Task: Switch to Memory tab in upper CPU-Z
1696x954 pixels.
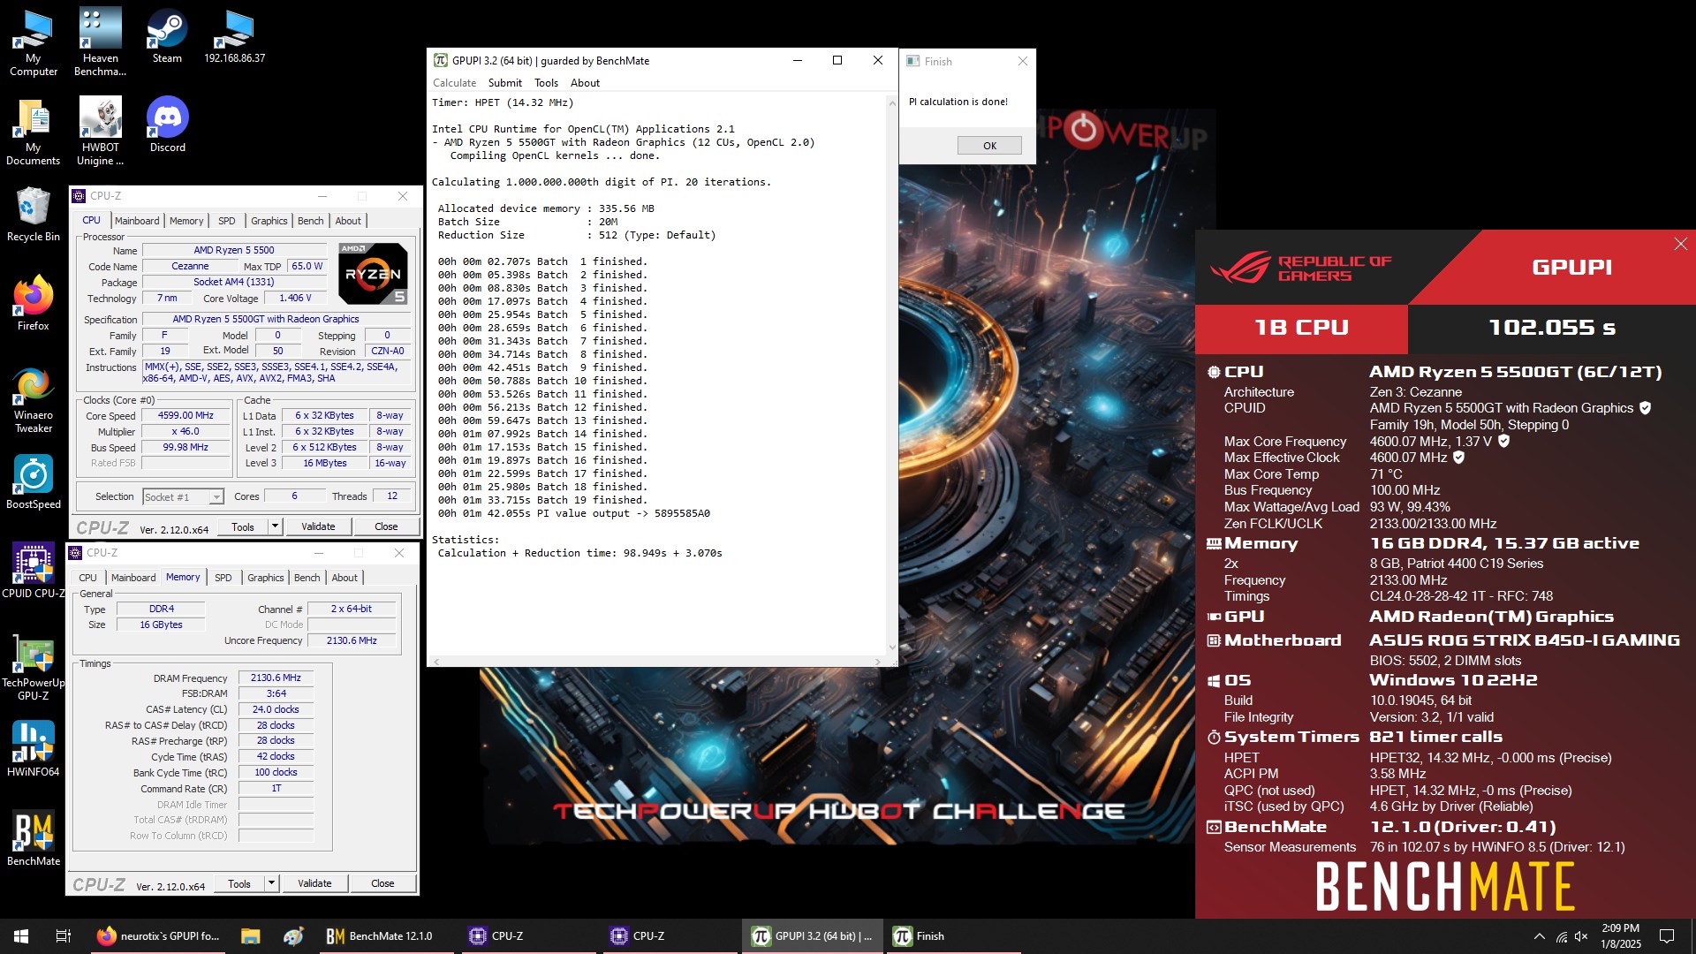Action: [x=186, y=221]
